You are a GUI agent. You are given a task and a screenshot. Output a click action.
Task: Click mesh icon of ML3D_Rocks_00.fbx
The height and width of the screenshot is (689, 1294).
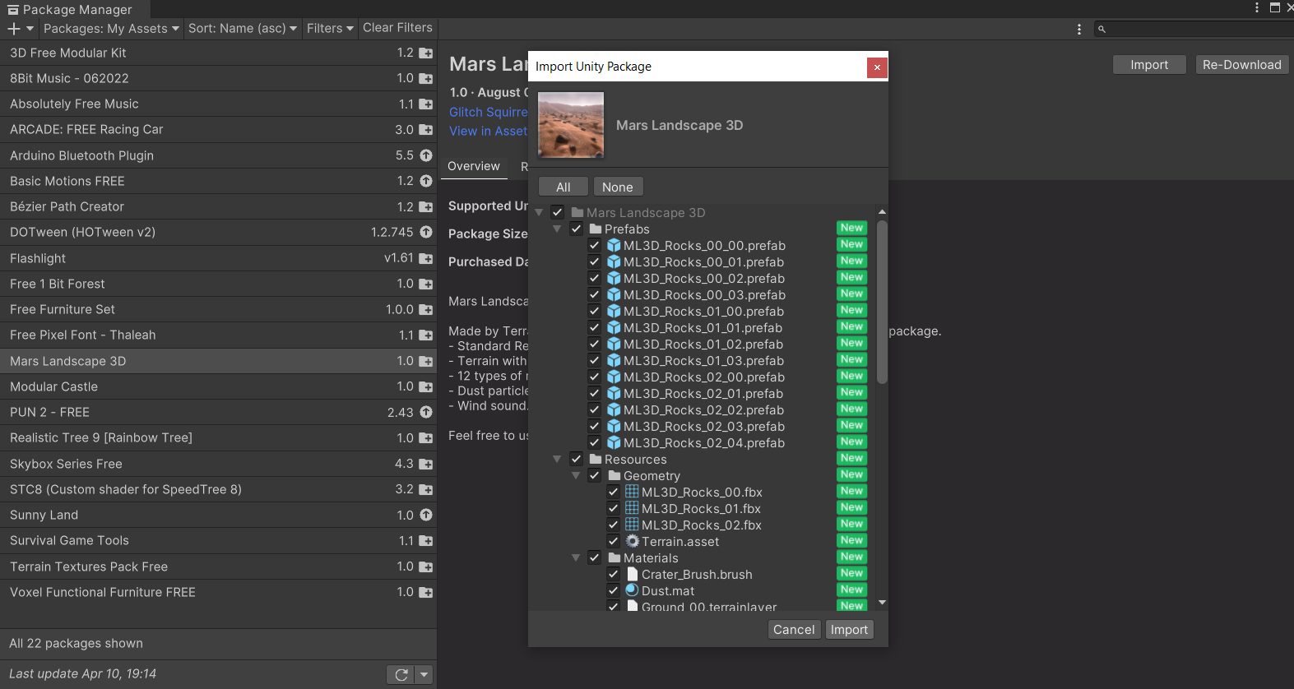coord(632,492)
